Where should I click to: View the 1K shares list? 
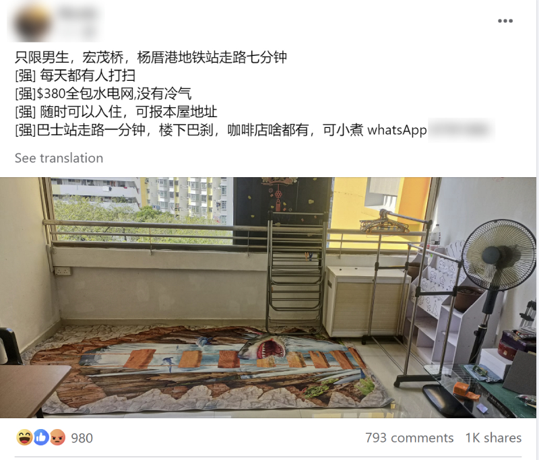coord(494,438)
